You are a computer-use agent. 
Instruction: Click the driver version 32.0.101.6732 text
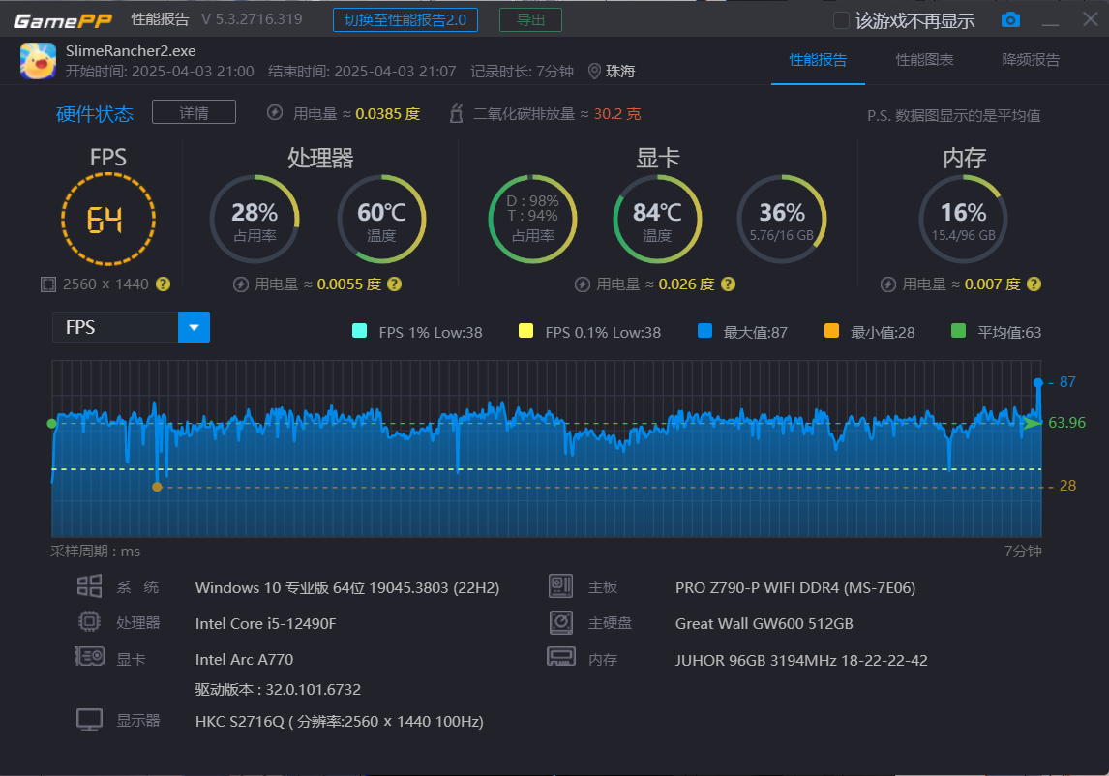tap(278, 689)
